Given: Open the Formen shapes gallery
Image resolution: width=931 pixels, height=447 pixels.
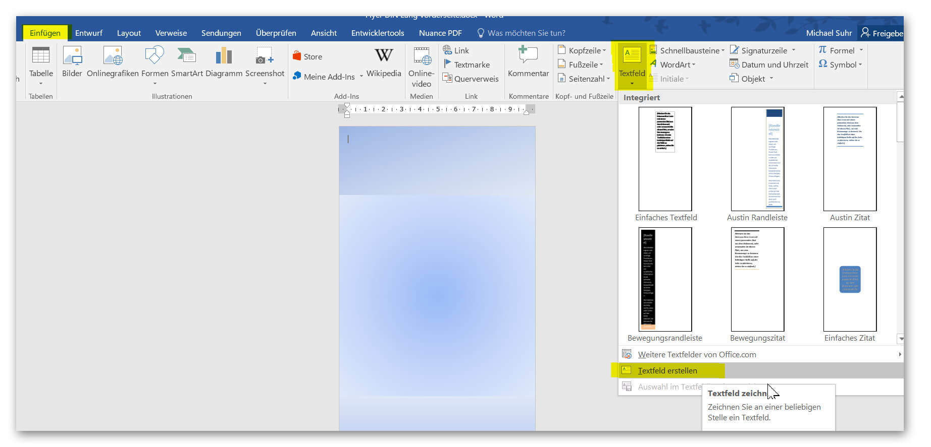Looking at the screenshot, I should pos(154,66).
